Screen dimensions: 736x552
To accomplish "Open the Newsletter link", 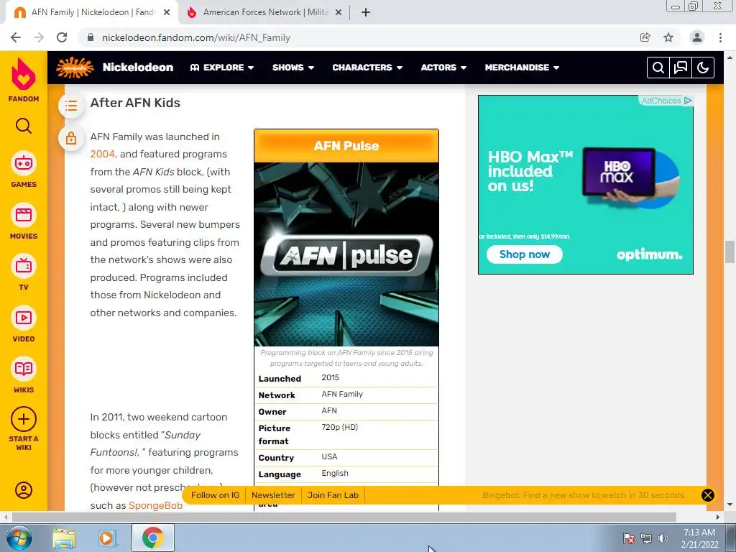I will 273,495.
